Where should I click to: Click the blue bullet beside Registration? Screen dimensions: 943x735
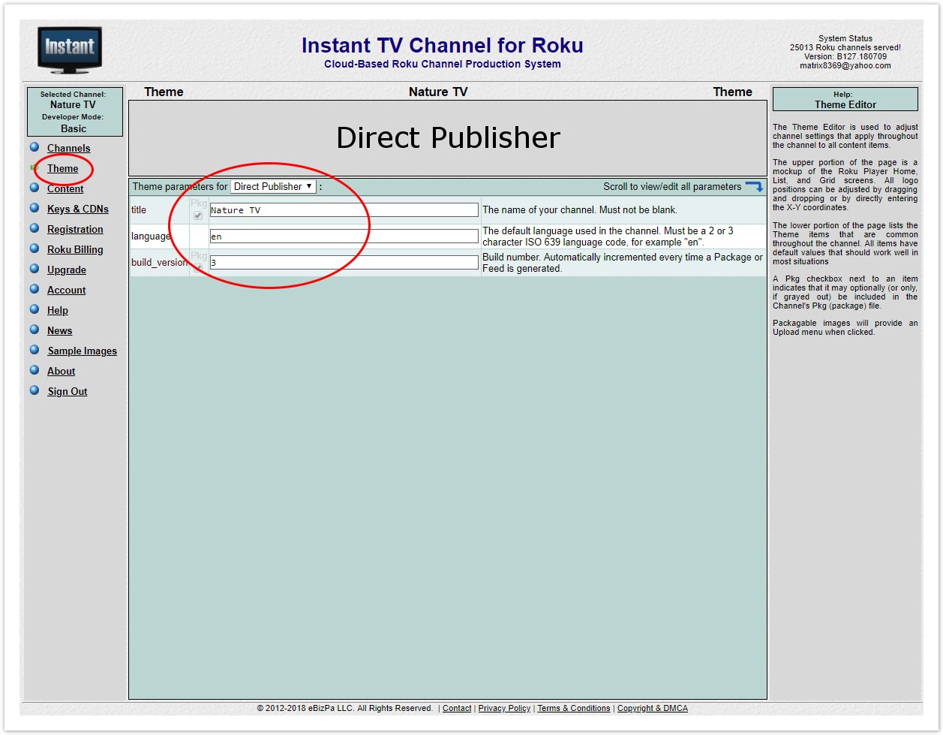[35, 228]
